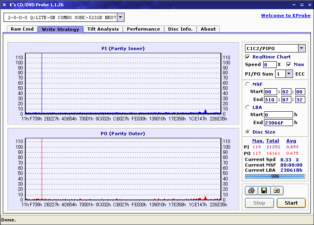This screenshot has height=225, width=314.
Task: Select the Disc Size radio button
Action: point(248,132)
